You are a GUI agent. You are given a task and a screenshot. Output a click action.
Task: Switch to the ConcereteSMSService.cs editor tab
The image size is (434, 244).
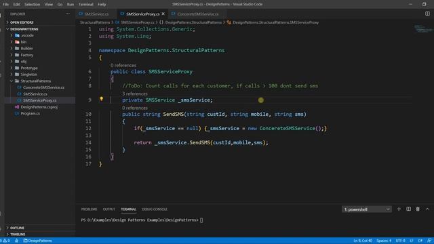tap(197, 14)
